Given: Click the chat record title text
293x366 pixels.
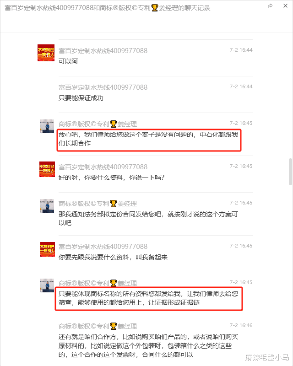Looking at the screenshot, I should tap(108, 8).
